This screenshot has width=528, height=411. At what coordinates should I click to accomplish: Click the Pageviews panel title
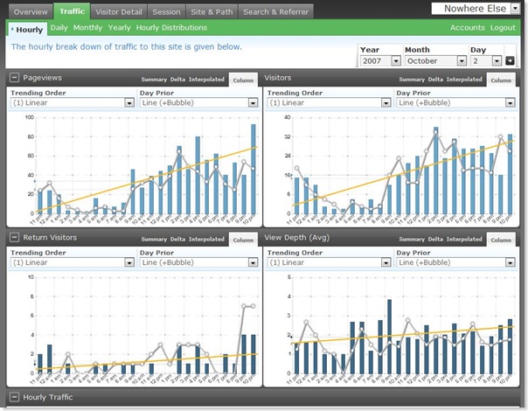pyautogui.click(x=43, y=78)
